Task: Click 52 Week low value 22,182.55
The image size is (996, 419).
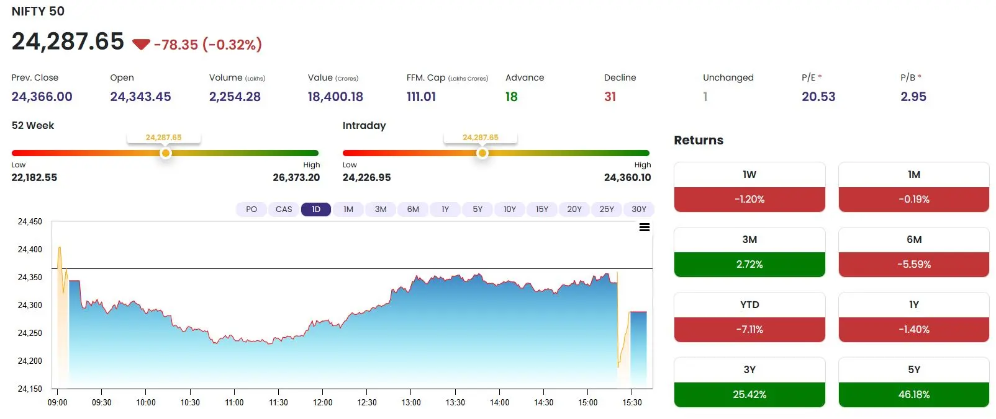Action: (x=34, y=177)
